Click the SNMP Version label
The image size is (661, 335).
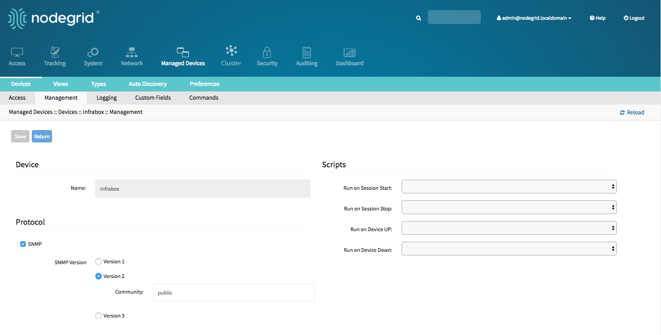(x=70, y=262)
